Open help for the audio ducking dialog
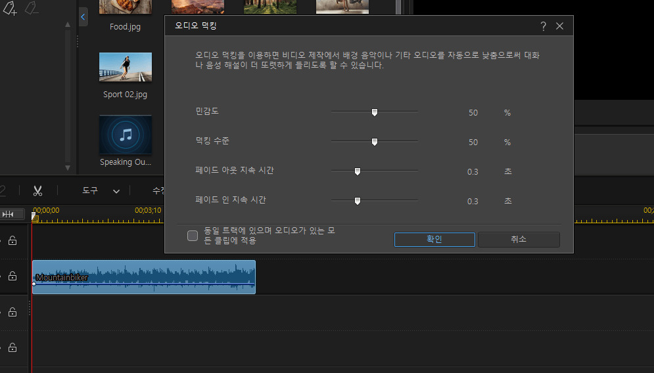The height and width of the screenshot is (373, 654). pos(543,26)
